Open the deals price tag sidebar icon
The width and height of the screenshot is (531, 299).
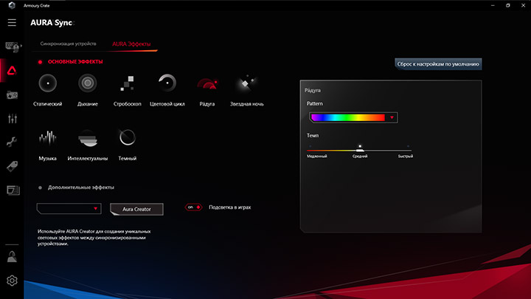click(x=13, y=166)
